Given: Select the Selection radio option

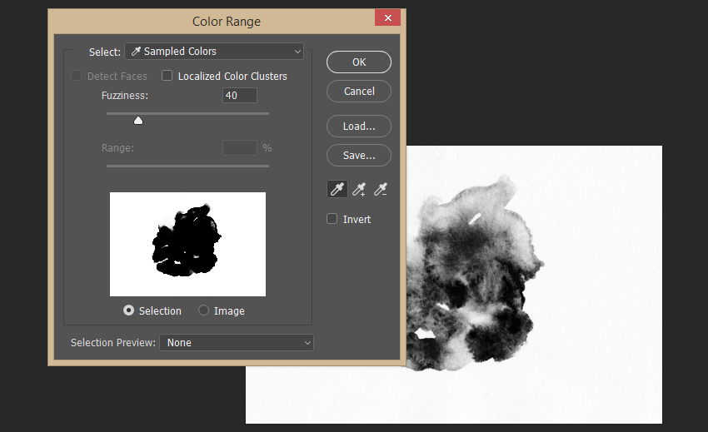Looking at the screenshot, I should click(x=128, y=310).
